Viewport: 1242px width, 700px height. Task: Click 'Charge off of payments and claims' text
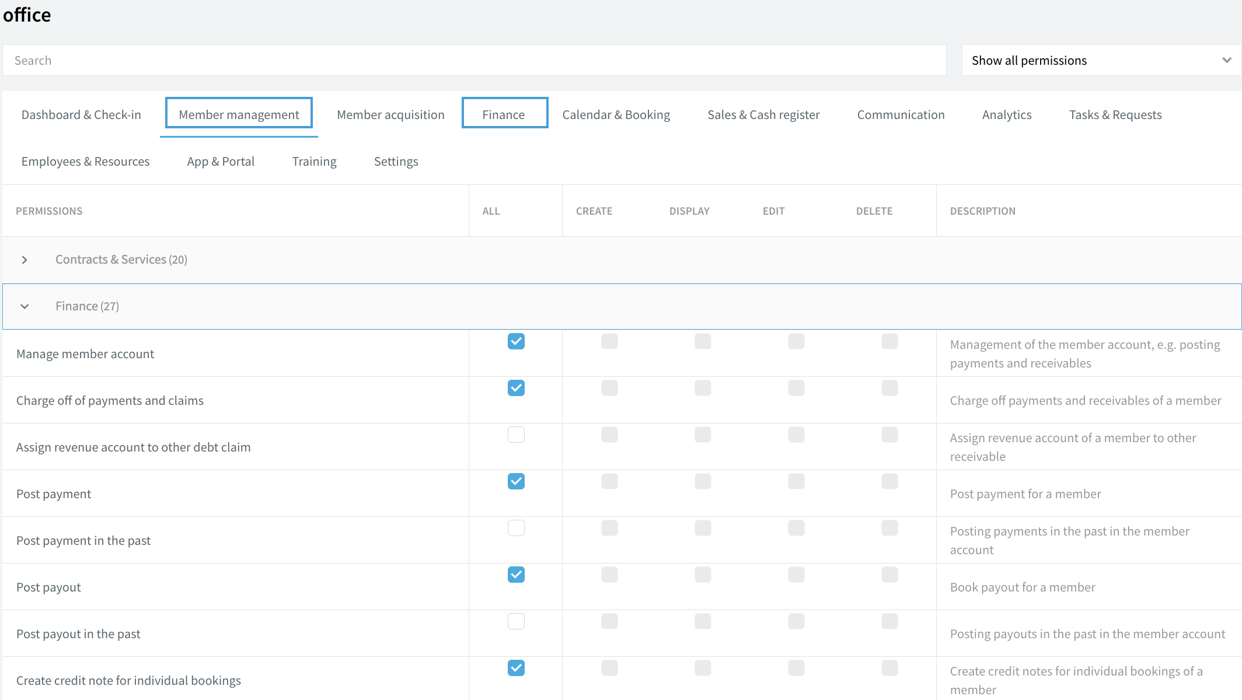tap(110, 401)
